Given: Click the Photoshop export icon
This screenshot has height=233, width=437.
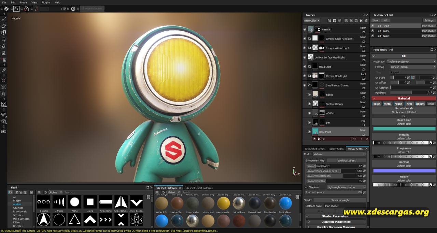Looking at the screenshot, I should 16,9.
